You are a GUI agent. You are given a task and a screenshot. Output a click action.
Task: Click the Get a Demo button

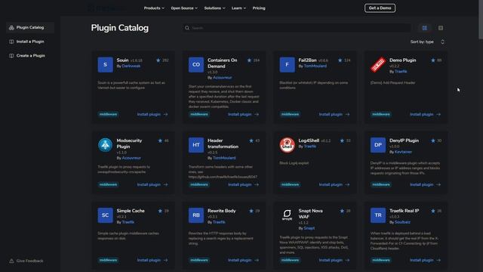click(x=380, y=8)
